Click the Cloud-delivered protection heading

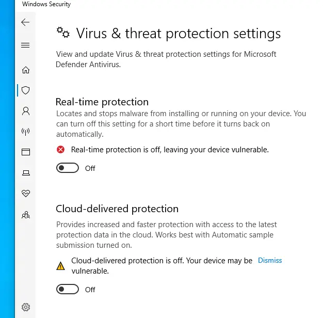[117, 209]
